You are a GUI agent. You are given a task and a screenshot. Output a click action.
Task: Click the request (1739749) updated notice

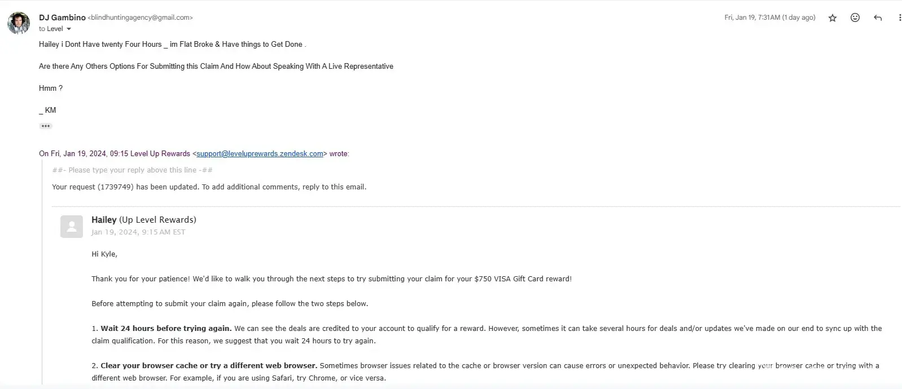[209, 187]
